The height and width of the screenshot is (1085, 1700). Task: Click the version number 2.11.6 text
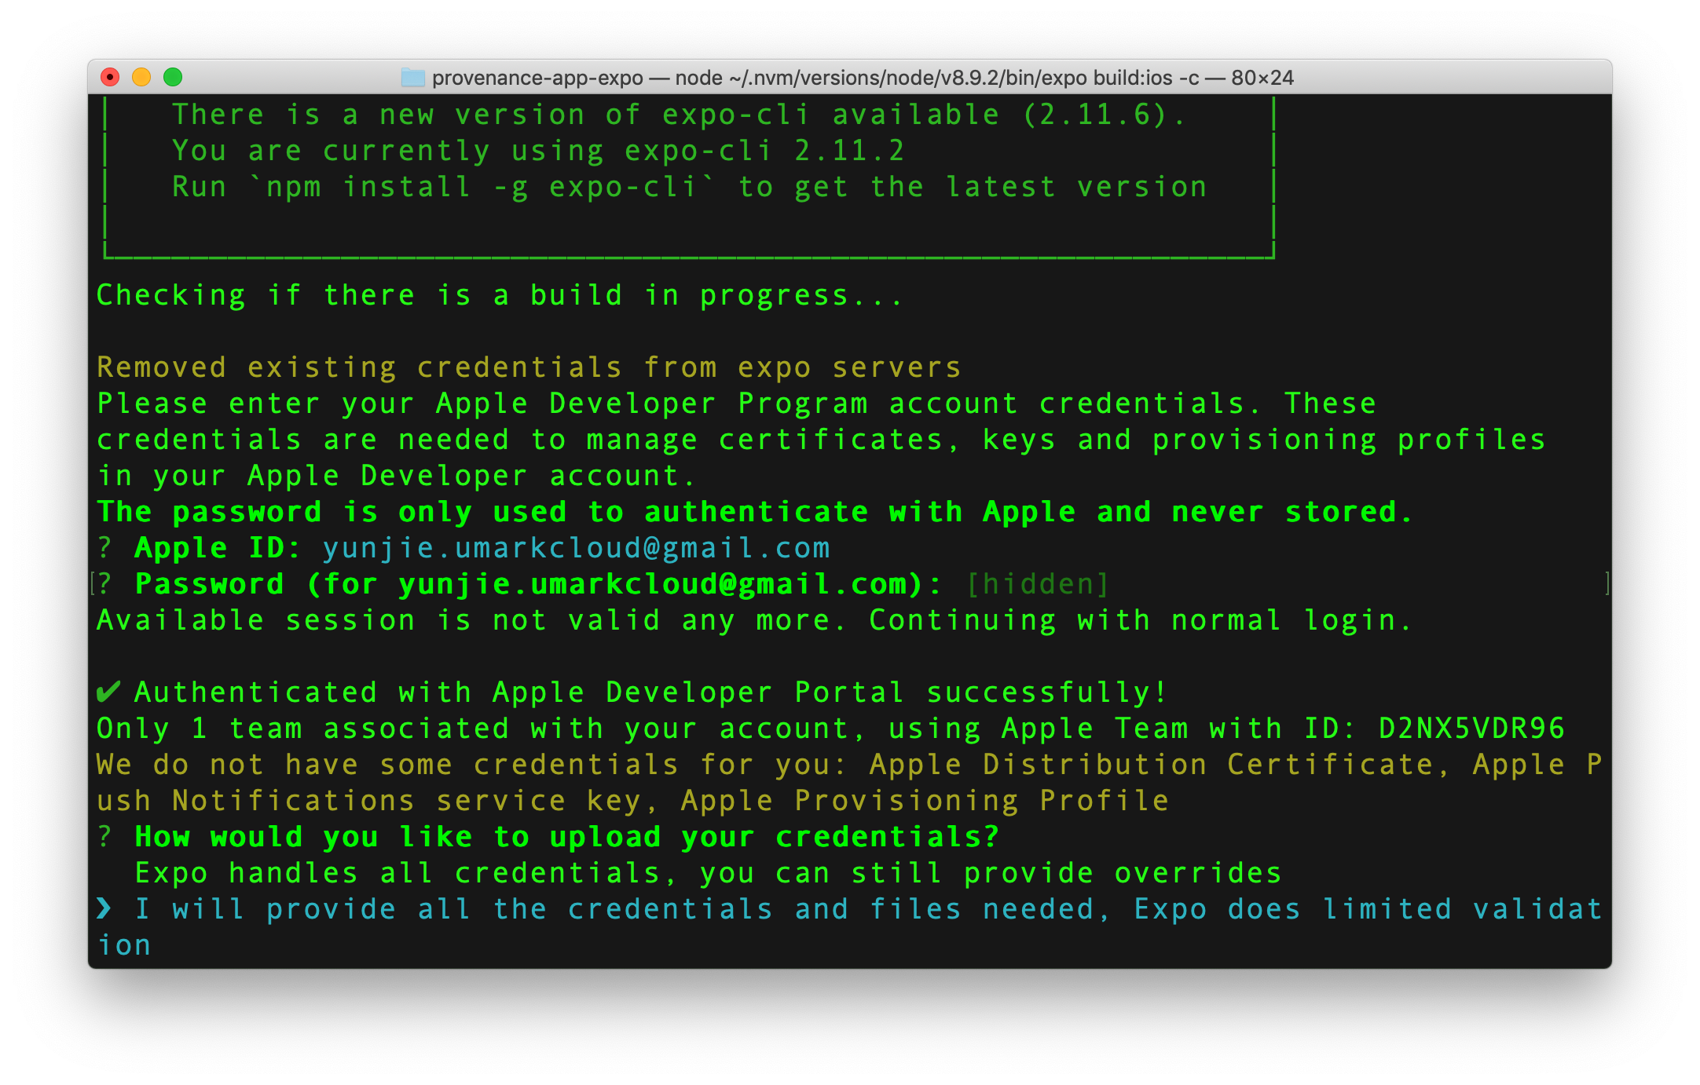[x=1094, y=115]
